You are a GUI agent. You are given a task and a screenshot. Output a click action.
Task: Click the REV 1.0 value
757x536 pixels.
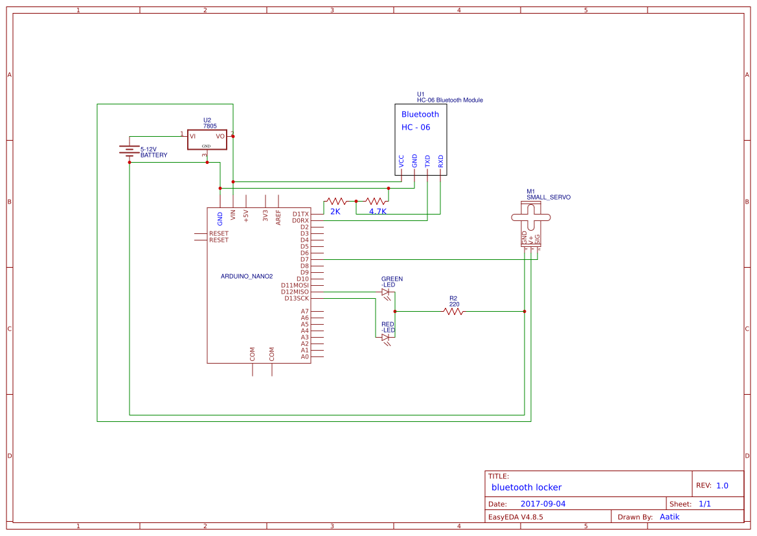coord(722,486)
